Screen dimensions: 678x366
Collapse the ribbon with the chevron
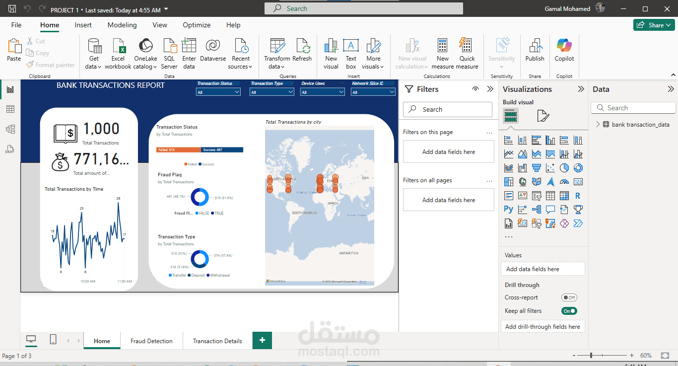tap(673, 75)
